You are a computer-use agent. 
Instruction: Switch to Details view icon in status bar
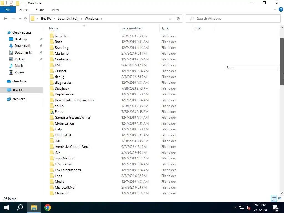click(274, 199)
